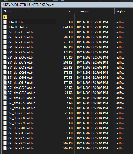
Task: Select SS1_data002Slot.bin in the list
Action: pyautogui.click(x=22, y=37)
